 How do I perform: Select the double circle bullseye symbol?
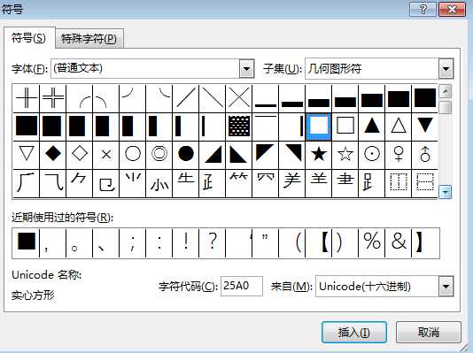pos(159,155)
